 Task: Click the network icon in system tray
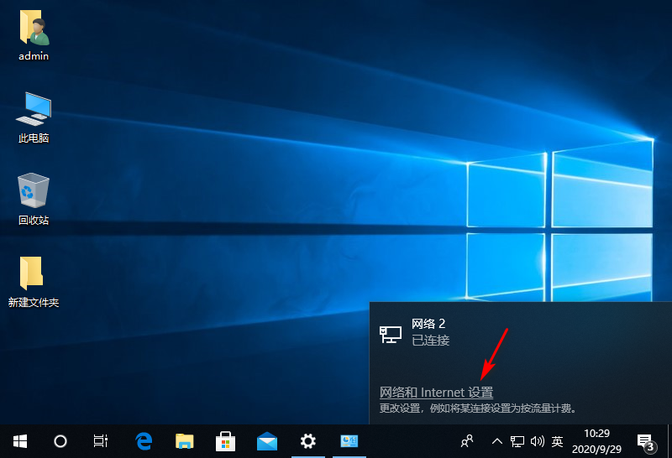pyautogui.click(x=518, y=440)
